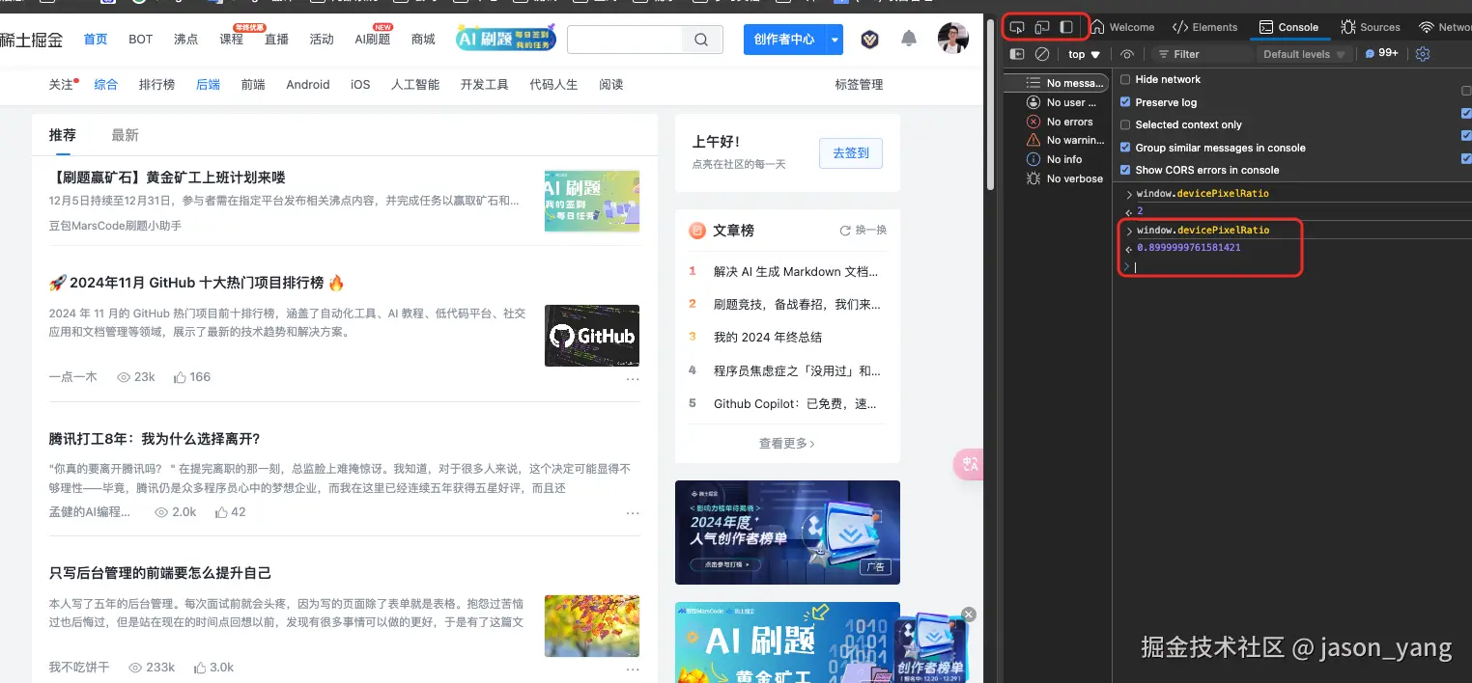This screenshot has height=683, width=1472.
Task: Toggle device emulation icon in DevTools
Action: coord(1042,27)
